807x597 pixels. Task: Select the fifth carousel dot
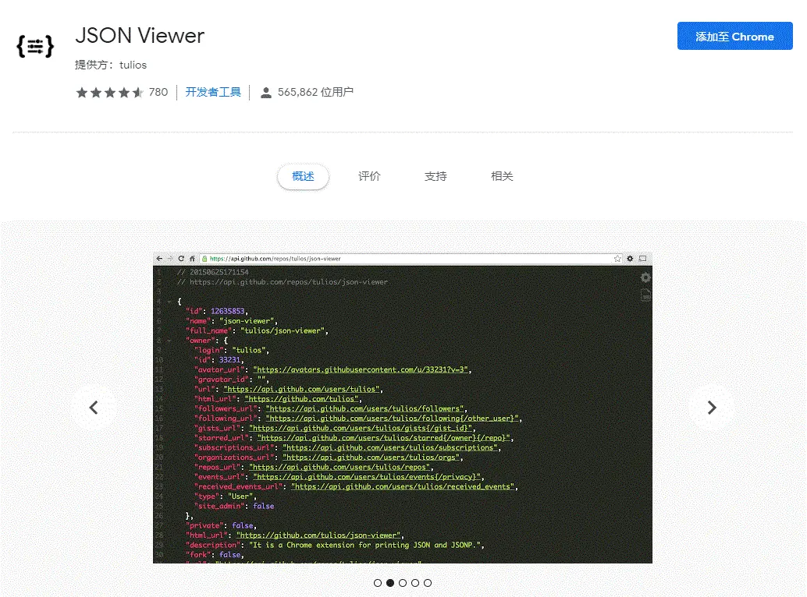click(428, 583)
